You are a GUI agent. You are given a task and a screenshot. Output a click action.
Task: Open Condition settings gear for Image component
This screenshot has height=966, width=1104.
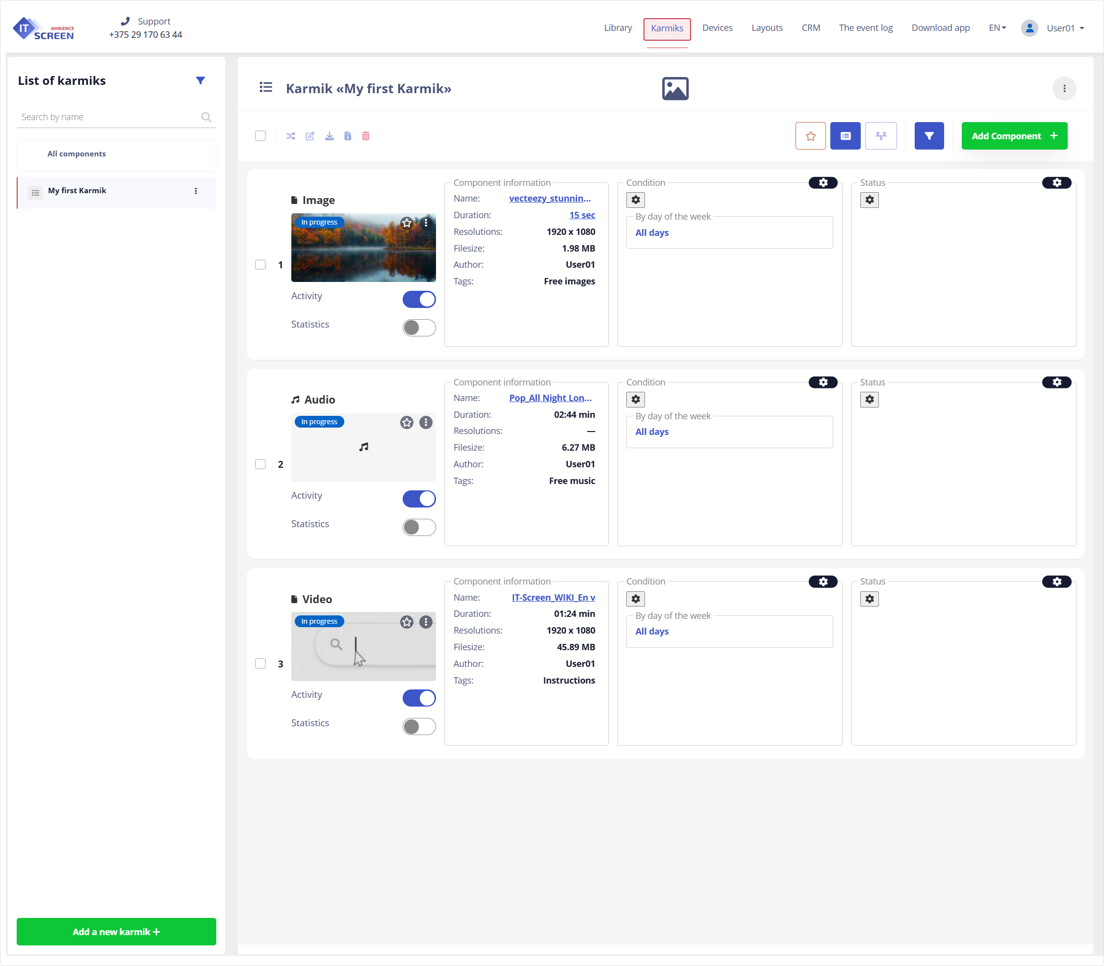click(x=822, y=183)
